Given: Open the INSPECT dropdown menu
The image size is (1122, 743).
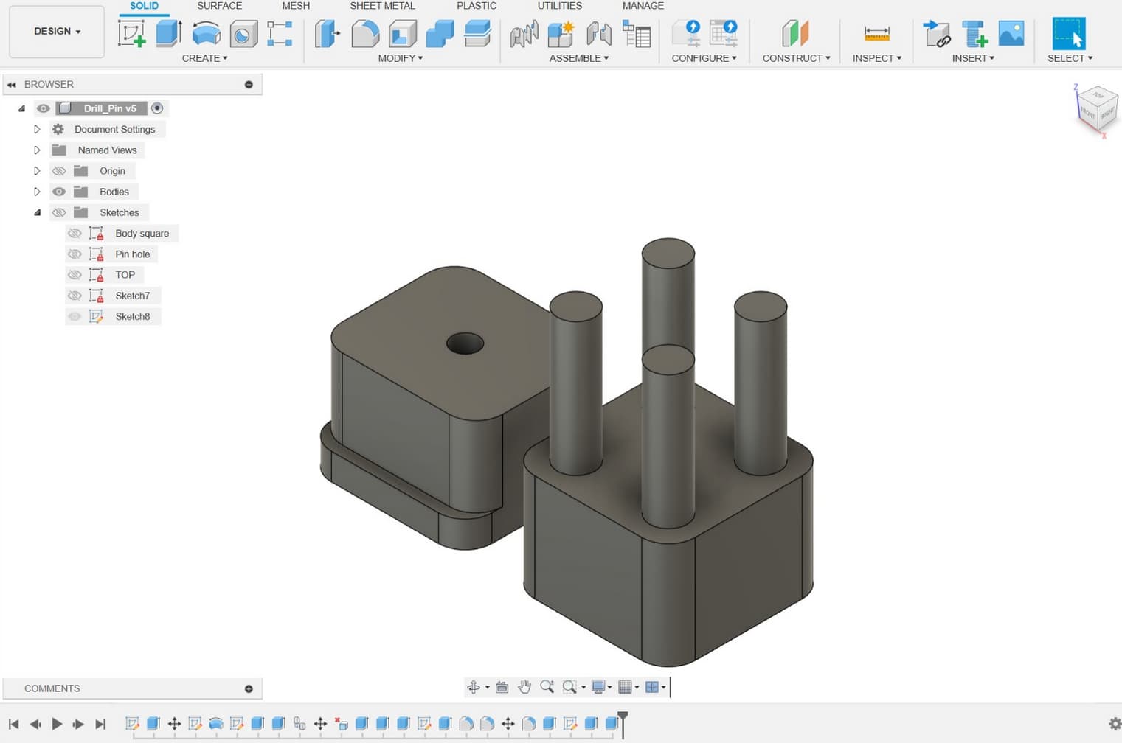Looking at the screenshot, I should click(876, 58).
